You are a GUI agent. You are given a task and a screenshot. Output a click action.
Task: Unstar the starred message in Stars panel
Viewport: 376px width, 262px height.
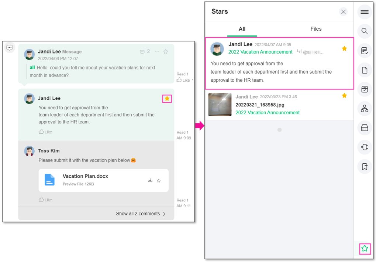[x=344, y=48]
